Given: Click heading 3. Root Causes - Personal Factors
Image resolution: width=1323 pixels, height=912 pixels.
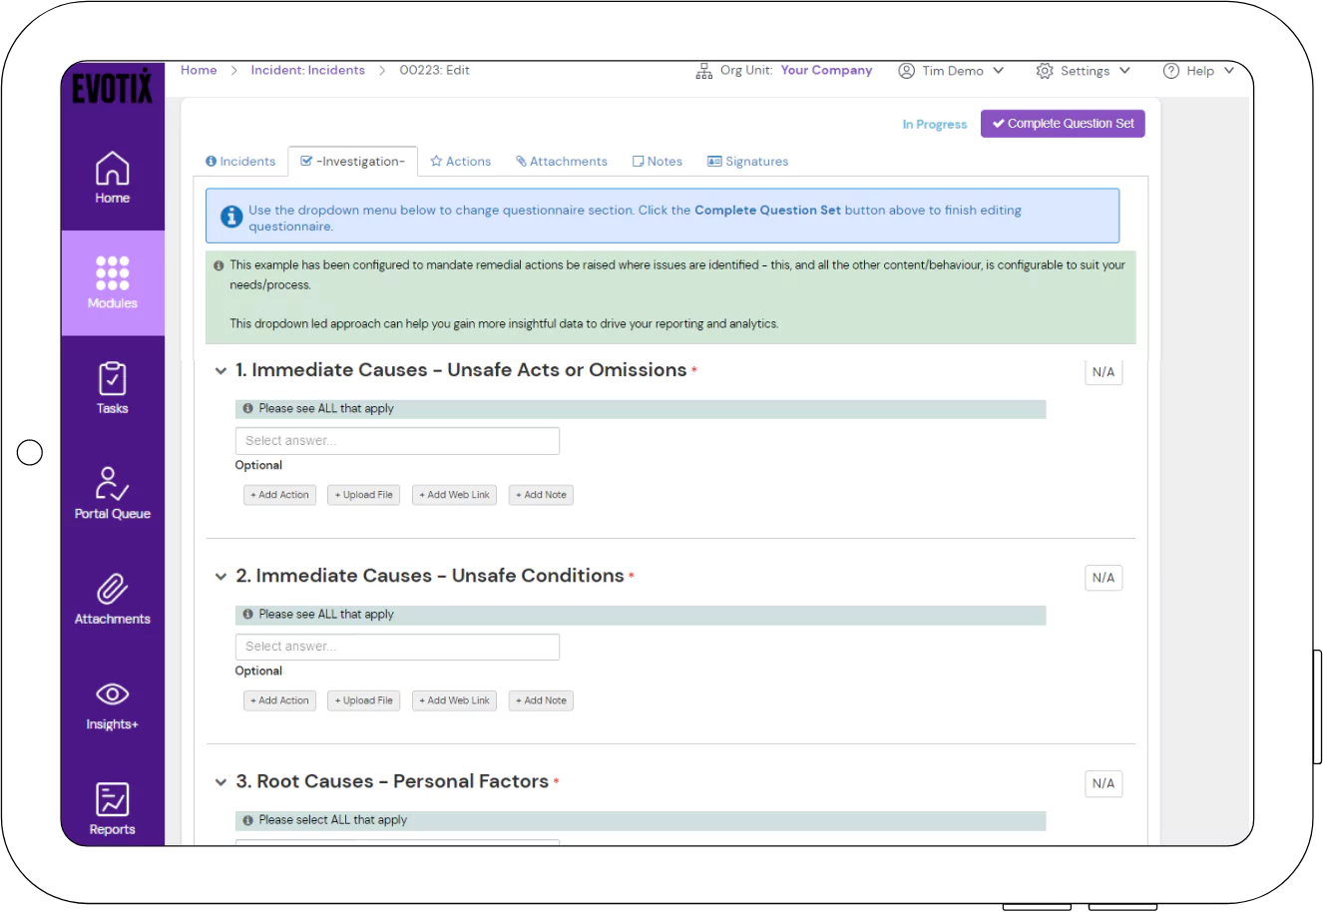Looking at the screenshot, I should [392, 781].
